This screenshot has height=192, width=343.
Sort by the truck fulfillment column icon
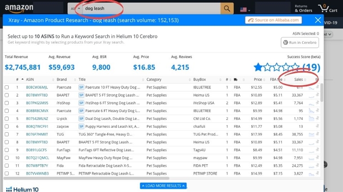236,79
